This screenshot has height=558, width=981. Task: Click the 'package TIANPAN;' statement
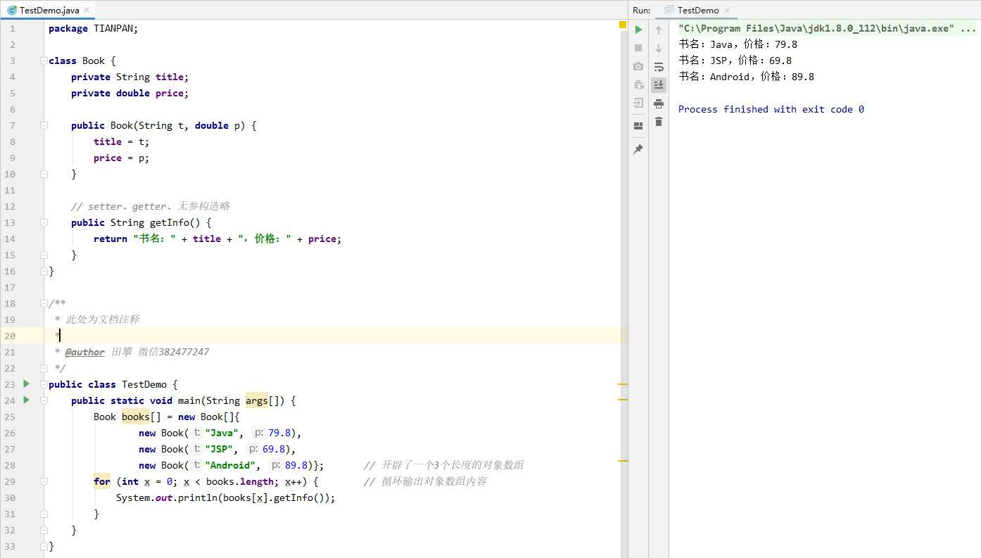click(x=94, y=28)
